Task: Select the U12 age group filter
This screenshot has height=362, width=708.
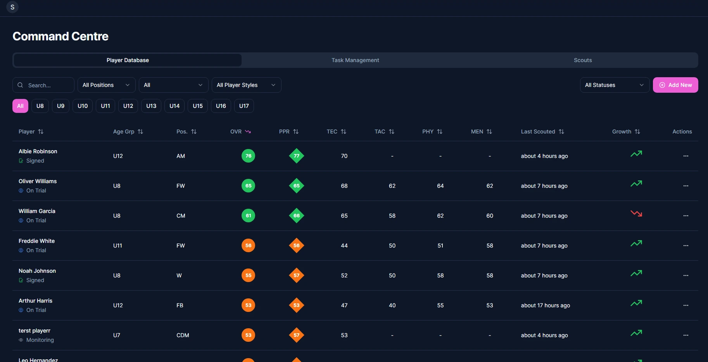Action: [x=128, y=106]
